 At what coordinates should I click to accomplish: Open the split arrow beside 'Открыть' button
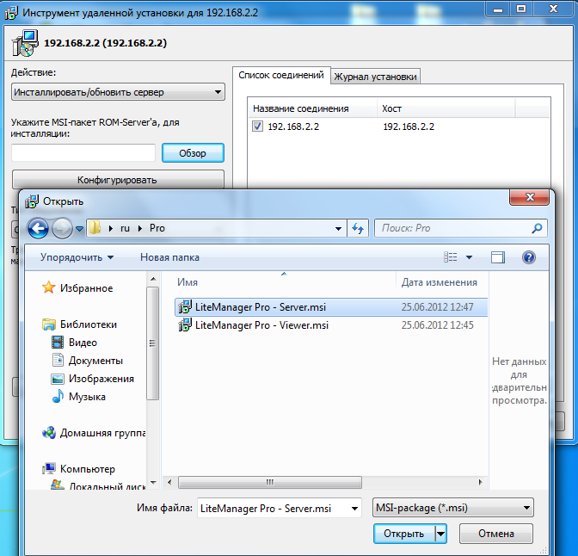[x=441, y=534]
